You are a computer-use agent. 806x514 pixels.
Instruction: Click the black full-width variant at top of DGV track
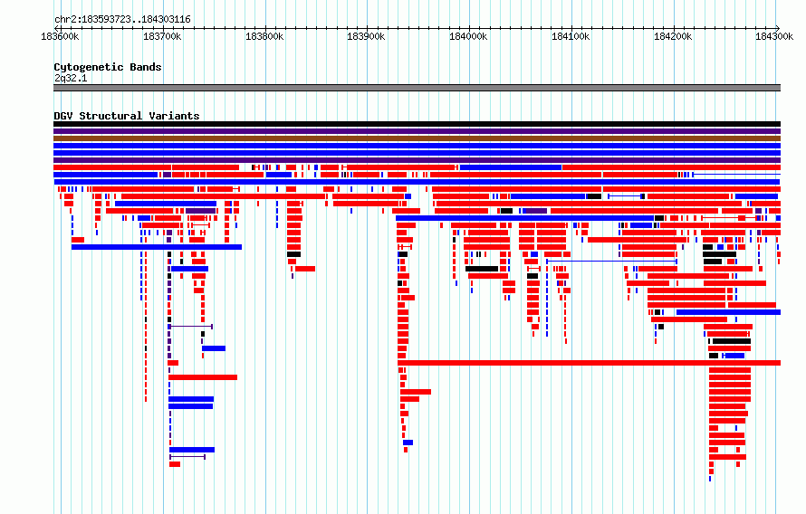pos(417,124)
